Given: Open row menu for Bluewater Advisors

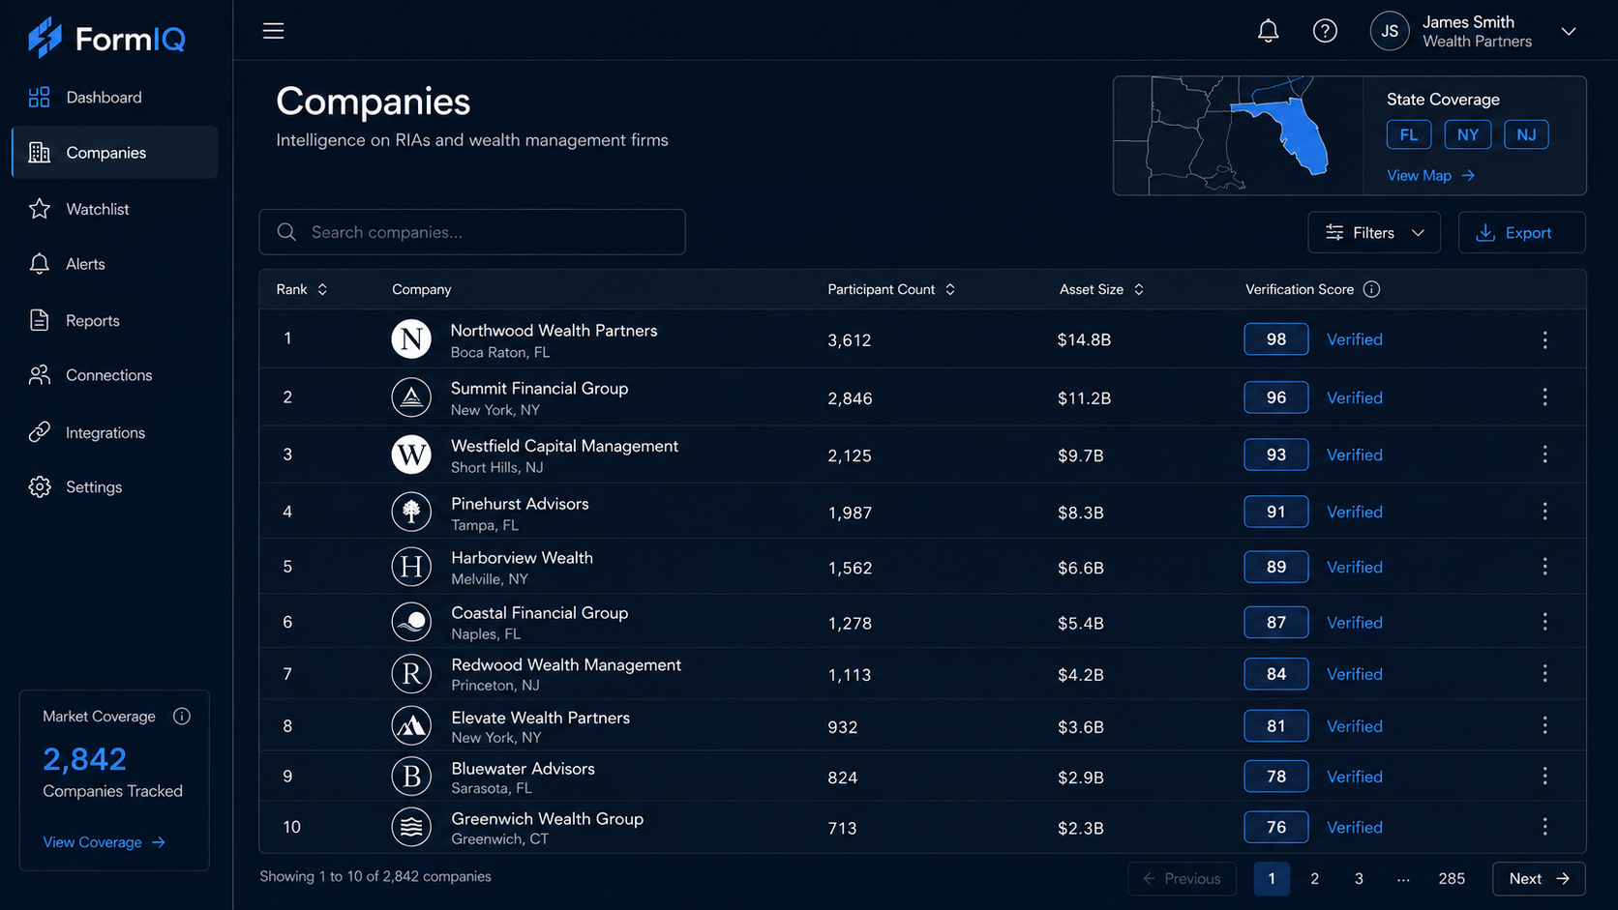Looking at the screenshot, I should (1544, 777).
